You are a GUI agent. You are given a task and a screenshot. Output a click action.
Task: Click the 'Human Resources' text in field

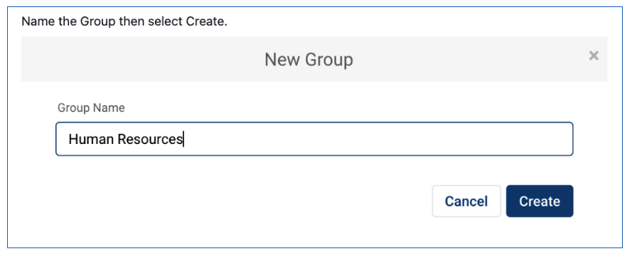pyautogui.click(x=126, y=139)
